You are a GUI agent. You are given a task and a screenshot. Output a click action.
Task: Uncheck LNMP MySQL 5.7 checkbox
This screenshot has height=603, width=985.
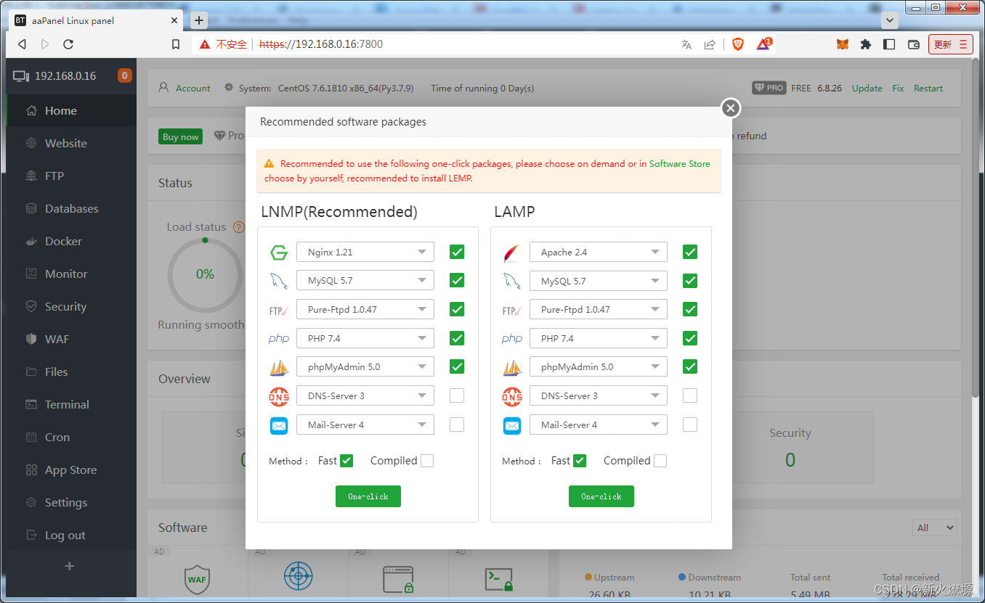pos(457,280)
